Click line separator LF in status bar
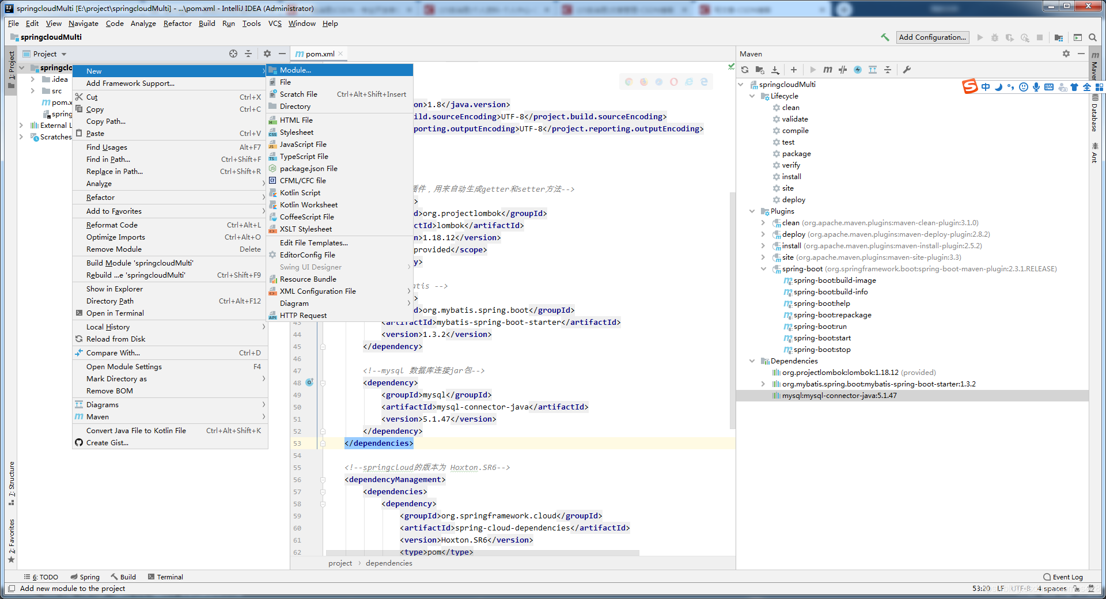Viewport: 1106px width, 599px height. [x=1001, y=588]
